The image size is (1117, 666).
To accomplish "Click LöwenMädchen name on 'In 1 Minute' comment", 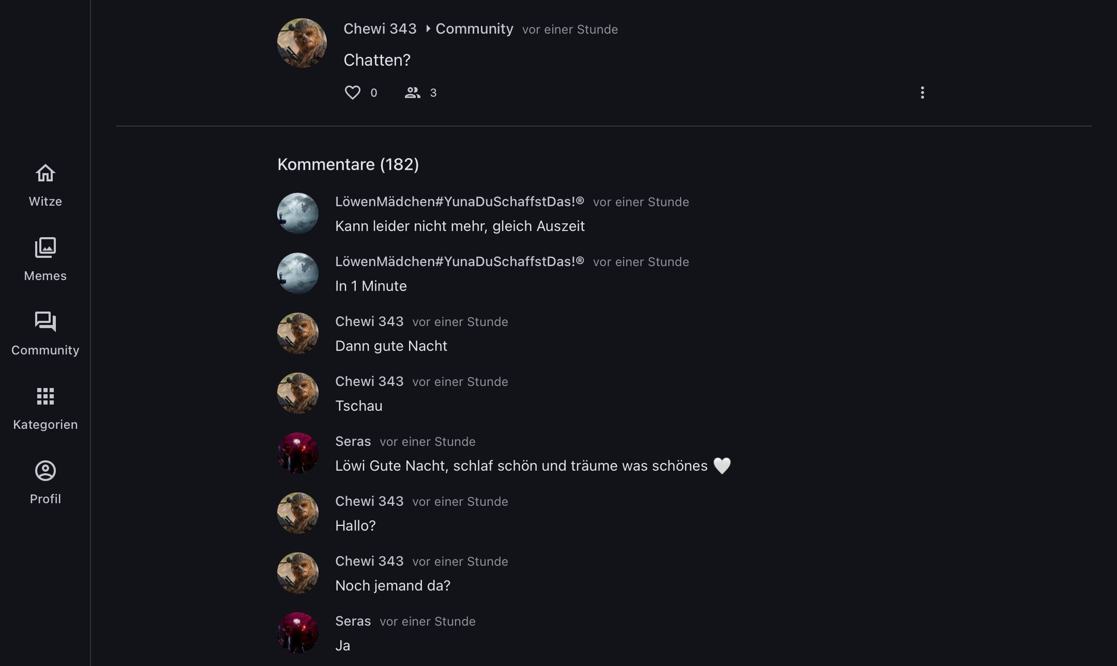I will click(459, 262).
